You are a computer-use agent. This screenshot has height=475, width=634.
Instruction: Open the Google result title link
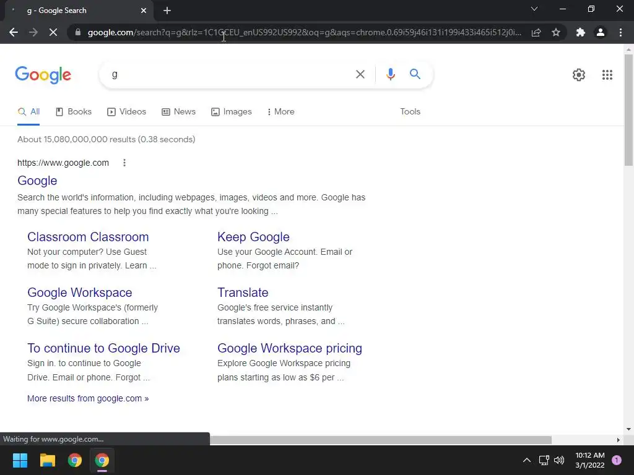tap(37, 181)
